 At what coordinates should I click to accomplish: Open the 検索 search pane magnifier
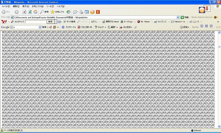[44, 12]
